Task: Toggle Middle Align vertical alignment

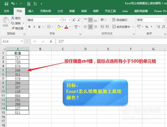Action: [90, 20]
